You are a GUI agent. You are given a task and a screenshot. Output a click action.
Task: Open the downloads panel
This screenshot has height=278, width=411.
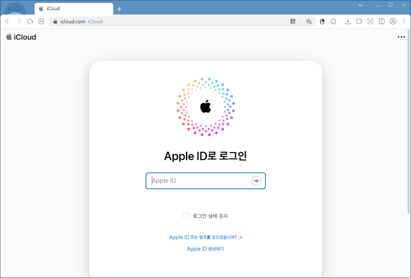pyautogui.click(x=348, y=21)
